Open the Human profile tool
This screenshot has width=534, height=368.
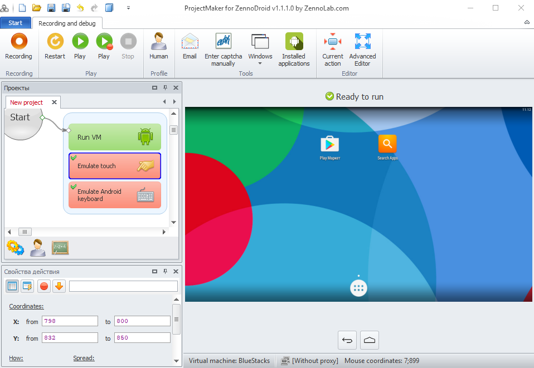[159, 47]
